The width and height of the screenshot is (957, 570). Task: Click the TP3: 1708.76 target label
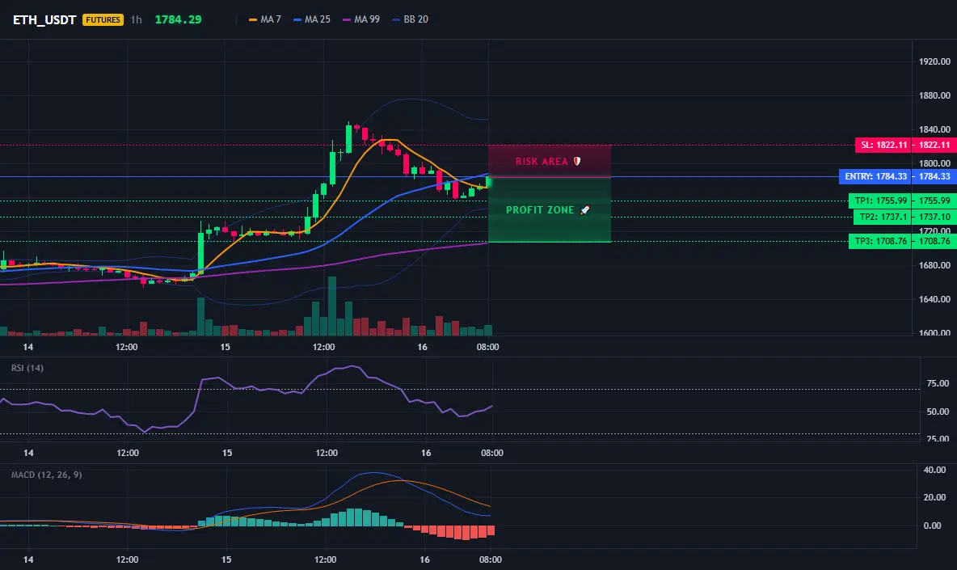click(880, 241)
